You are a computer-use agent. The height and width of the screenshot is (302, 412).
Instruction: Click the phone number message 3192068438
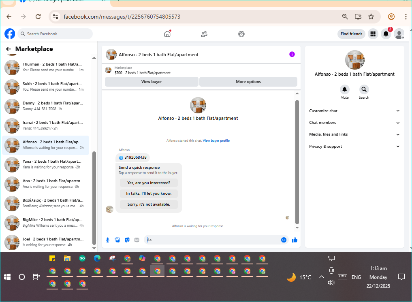[x=133, y=157]
